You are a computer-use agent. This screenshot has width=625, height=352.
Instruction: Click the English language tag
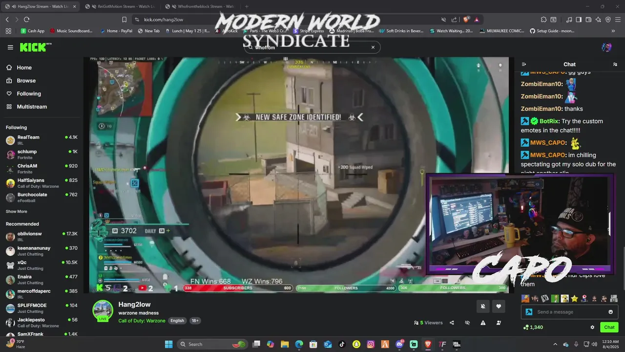[x=177, y=321]
